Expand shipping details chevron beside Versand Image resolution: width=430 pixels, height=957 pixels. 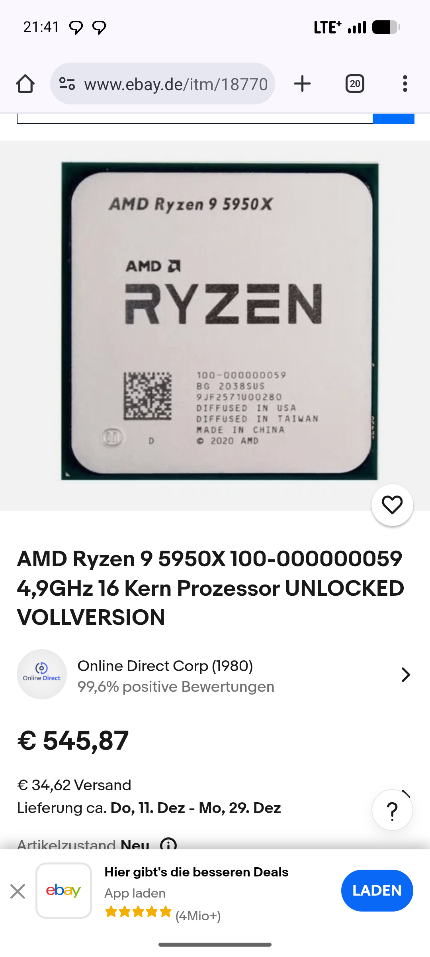coord(405,794)
